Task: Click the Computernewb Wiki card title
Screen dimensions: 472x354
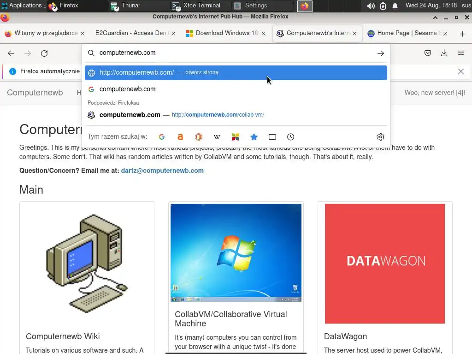Action: tap(63, 336)
